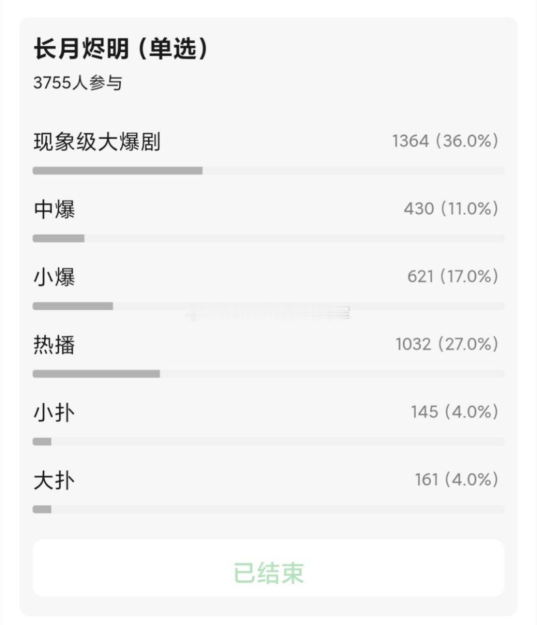The width and height of the screenshot is (537, 625).
Task: Click the 已结束 button
Action: tap(268, 568)
